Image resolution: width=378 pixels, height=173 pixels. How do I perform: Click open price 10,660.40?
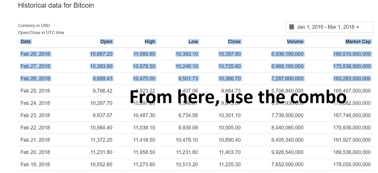101,128
